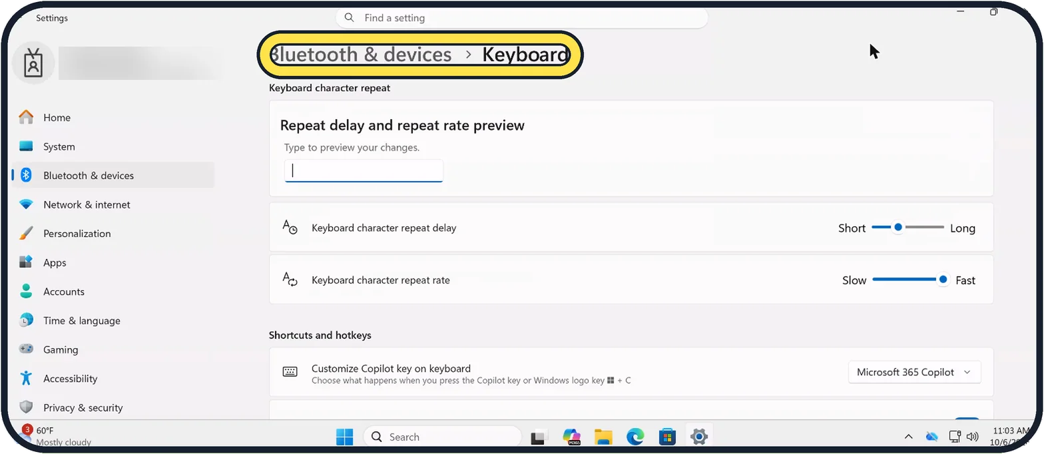The height and width of the screenshot is (454, 1044).
Task: Click the Shortcuts and hotkeys heading
Action: tap(320, 335)
